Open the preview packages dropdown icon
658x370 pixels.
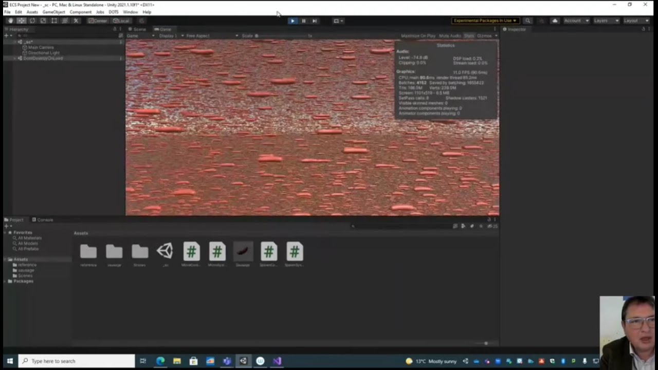point(338,21)
